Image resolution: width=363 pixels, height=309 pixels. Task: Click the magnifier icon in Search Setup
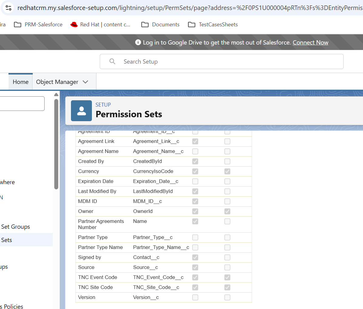click(x=112, y=61)
